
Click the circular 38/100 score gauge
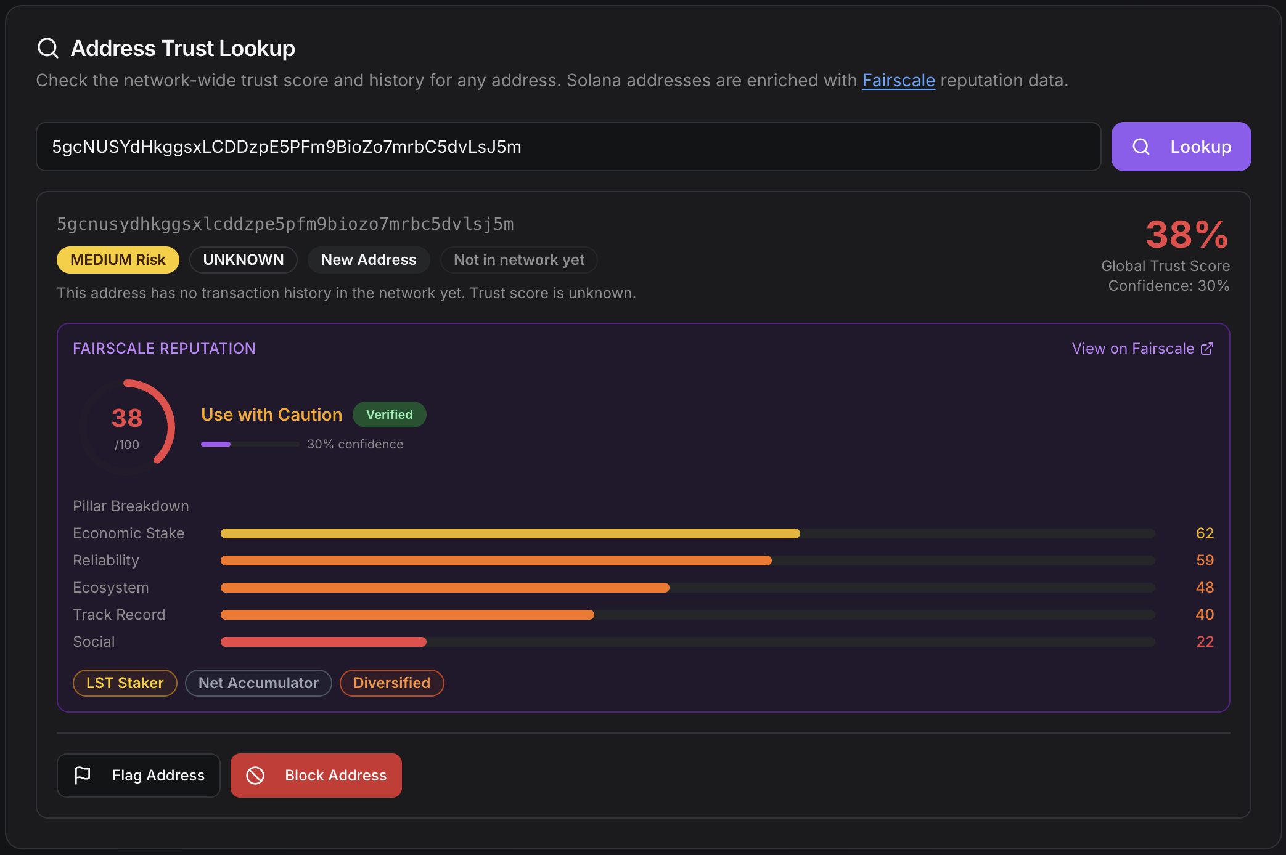point(127,427)
